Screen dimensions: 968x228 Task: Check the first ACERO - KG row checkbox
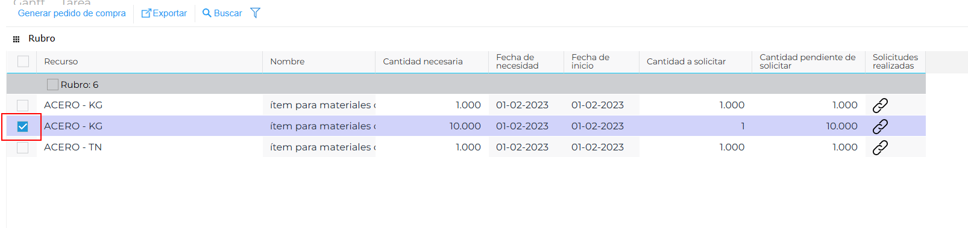coord(23,105)
